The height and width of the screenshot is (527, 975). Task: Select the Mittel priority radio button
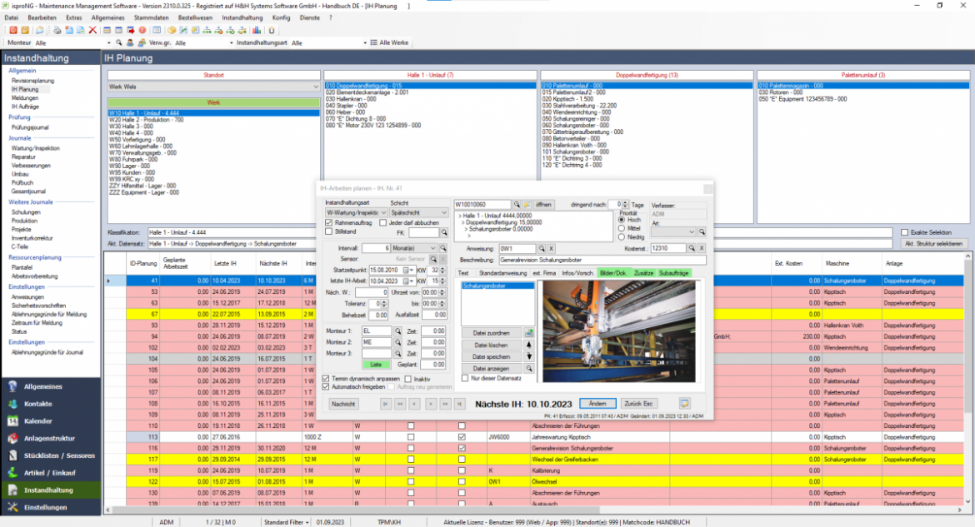click(622, 228)
